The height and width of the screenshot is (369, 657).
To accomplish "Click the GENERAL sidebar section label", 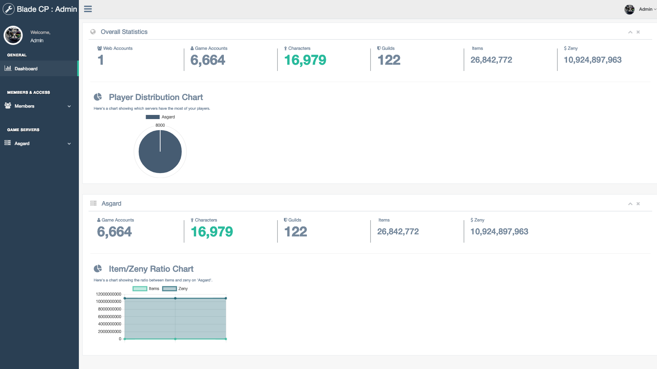I will pos(17,55).
